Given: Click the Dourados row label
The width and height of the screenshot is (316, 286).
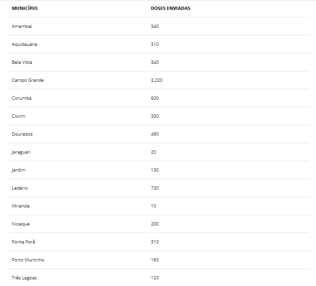Looking at the screenshot, I should [22, 134].
